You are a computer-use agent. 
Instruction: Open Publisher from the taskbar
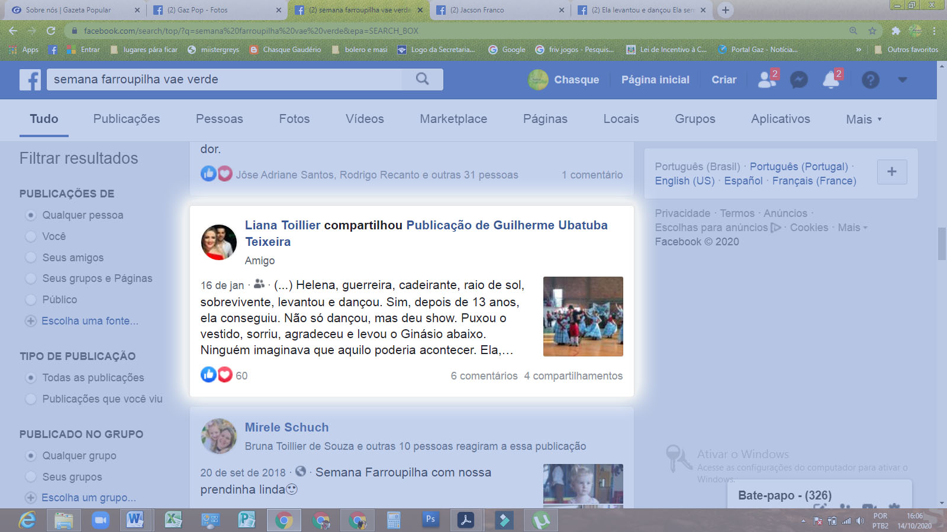point(246,520)
